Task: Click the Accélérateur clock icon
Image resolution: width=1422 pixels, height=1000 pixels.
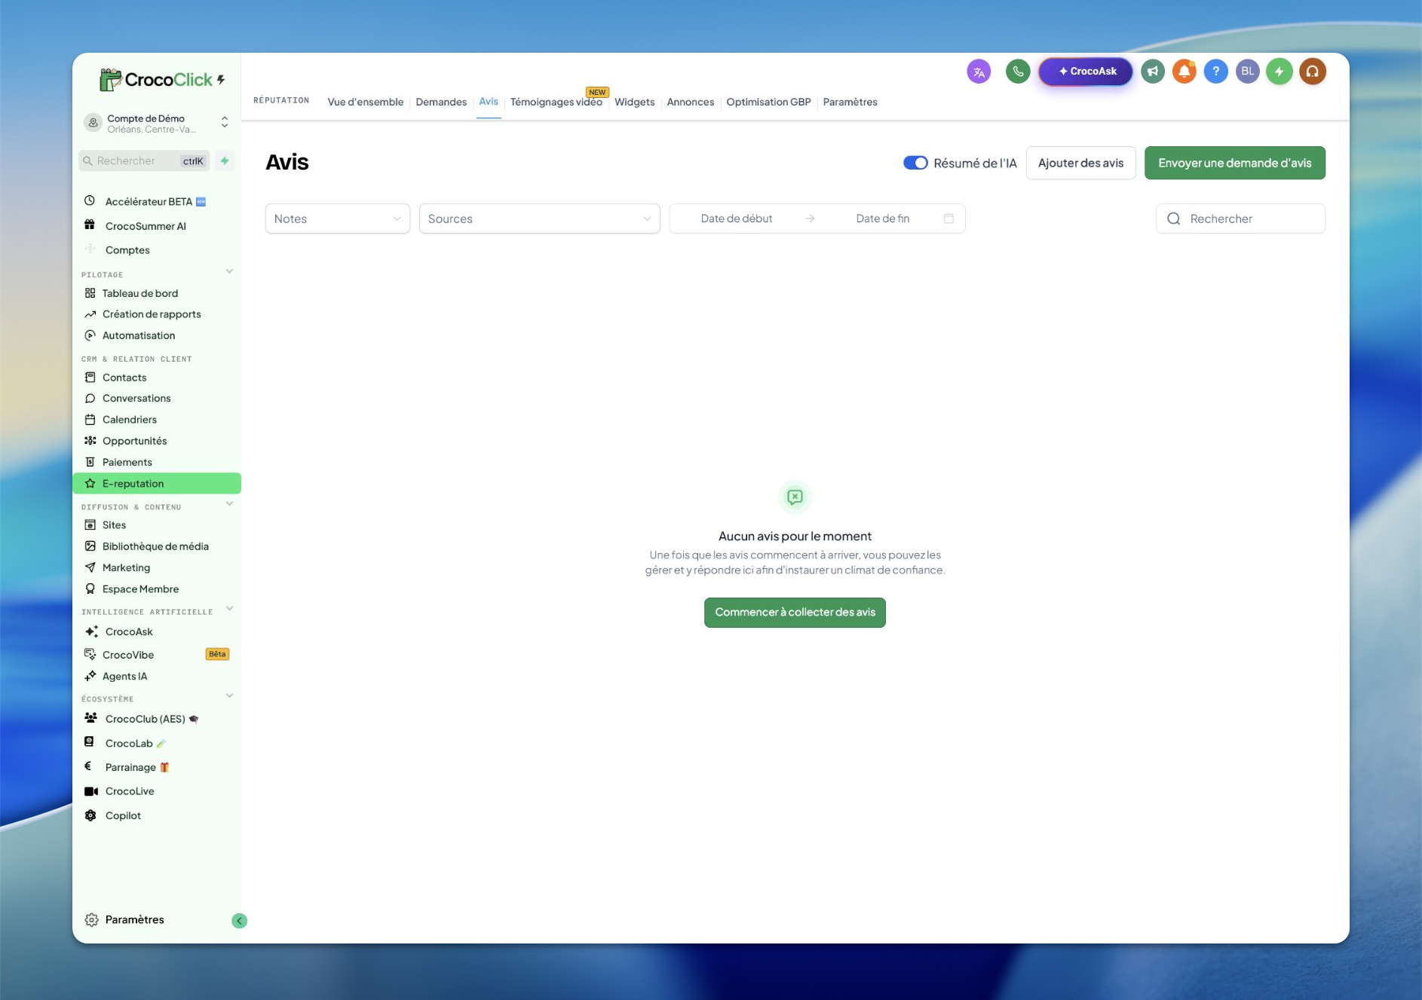Action: click(90, 200)
